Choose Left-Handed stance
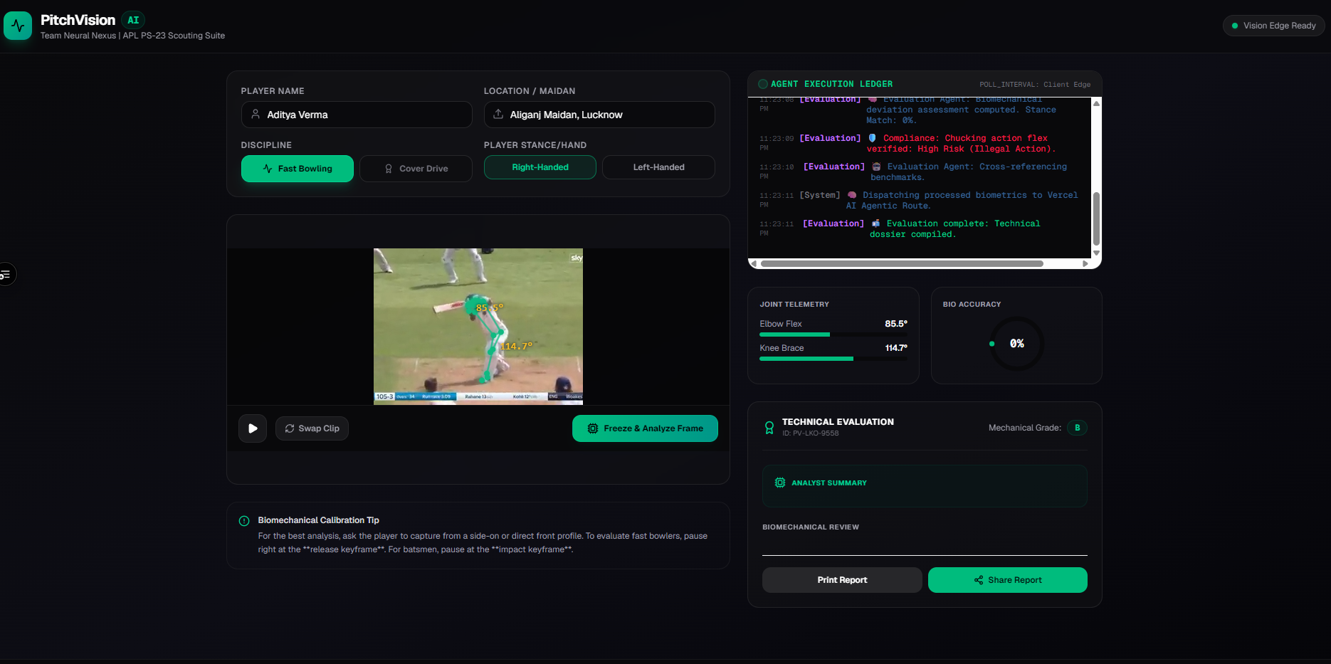This screenshot has width=1331, height=664. pyautogui.click(x=658, y=167)
